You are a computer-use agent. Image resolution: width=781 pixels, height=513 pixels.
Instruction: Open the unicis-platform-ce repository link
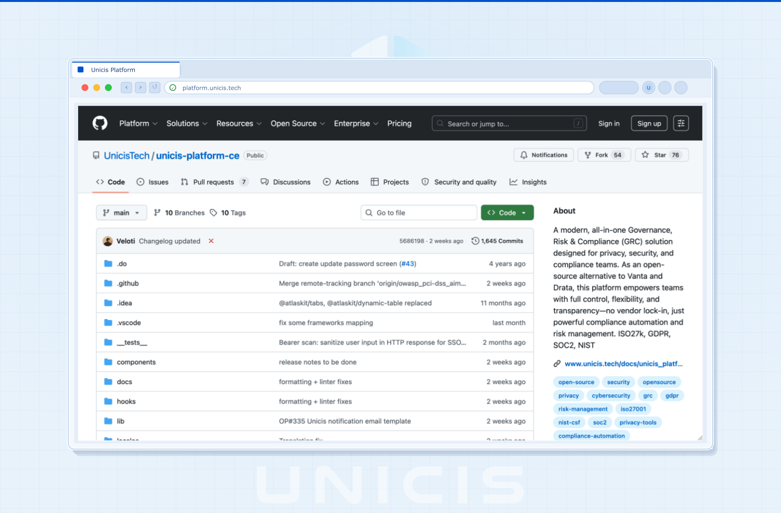tap(198, 155)
